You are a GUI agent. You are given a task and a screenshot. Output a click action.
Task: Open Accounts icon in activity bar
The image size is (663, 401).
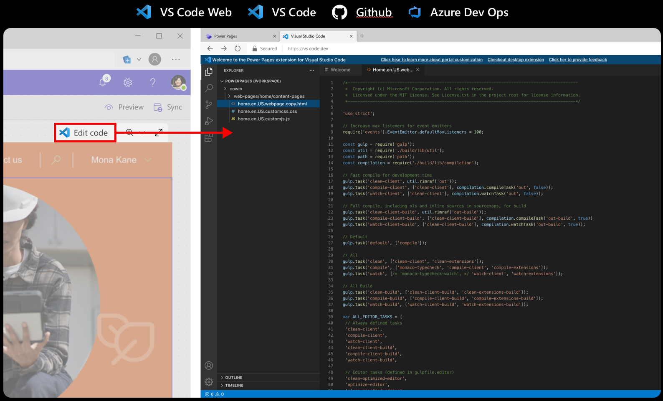[x=209, y=365]
